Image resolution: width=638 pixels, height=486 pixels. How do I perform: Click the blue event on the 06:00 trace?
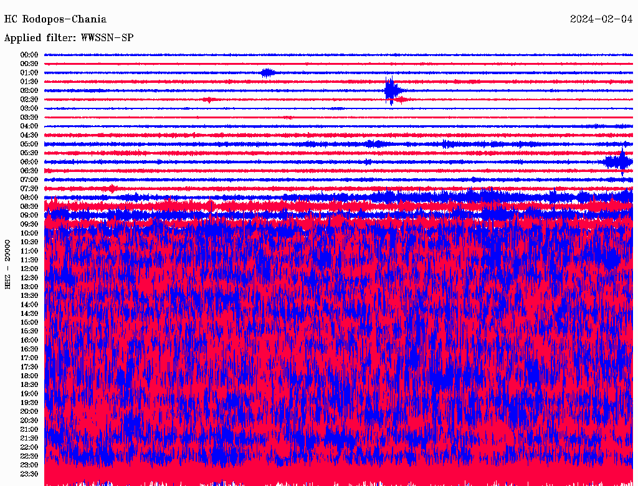click(x=619, y=162)
